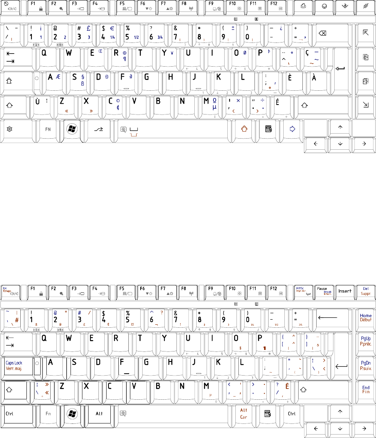376x438 pixels.
Task: Click the End Fin key
Action: [366, 392]
